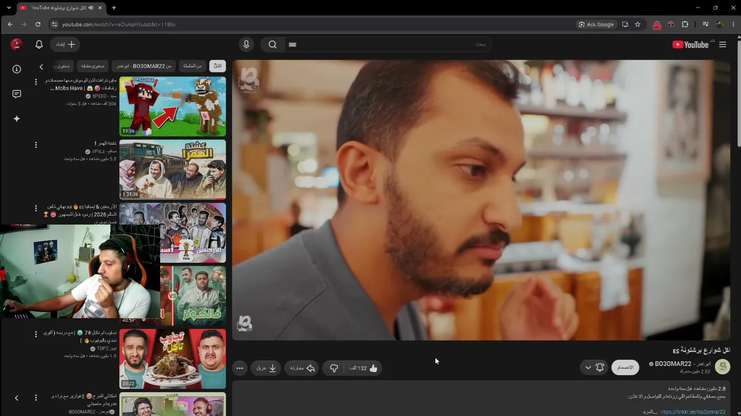Viewport: 741px width, 416px height.
Task: Switch to the YouTube browser tab
Action: 60,8
